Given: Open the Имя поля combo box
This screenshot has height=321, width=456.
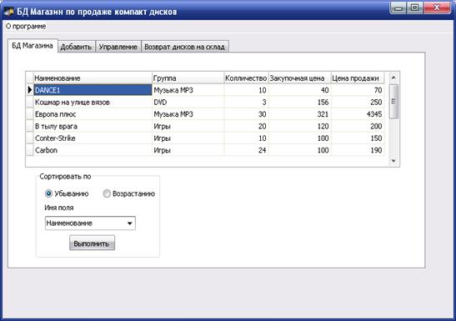Looking at the screenshot, I should coord(90,223).
